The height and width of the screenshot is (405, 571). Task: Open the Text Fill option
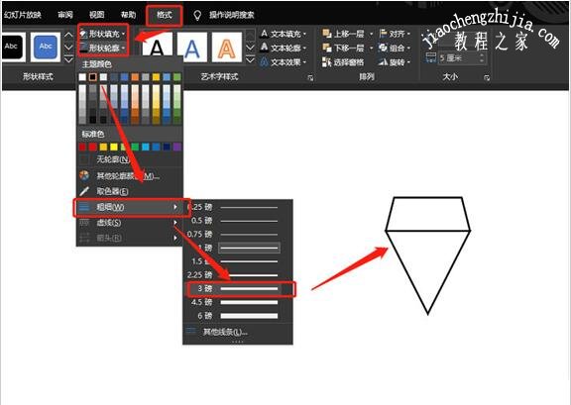pos(283,34)
